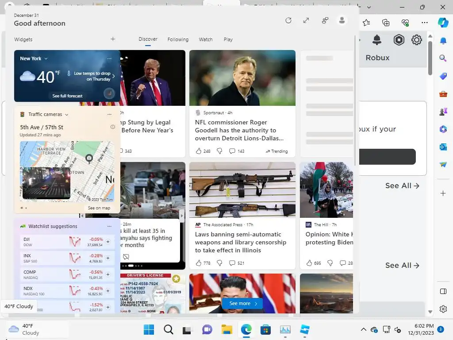
Task: Open Traffic cameras widget more options
Action: click(110, 114)
